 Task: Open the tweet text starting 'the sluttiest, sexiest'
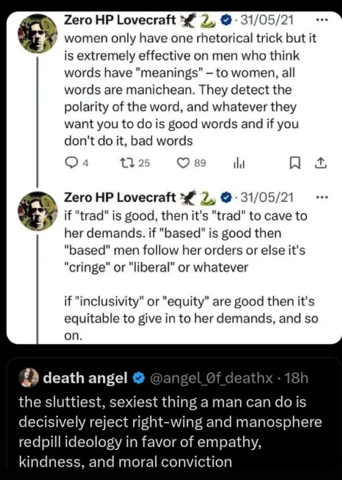170,431
